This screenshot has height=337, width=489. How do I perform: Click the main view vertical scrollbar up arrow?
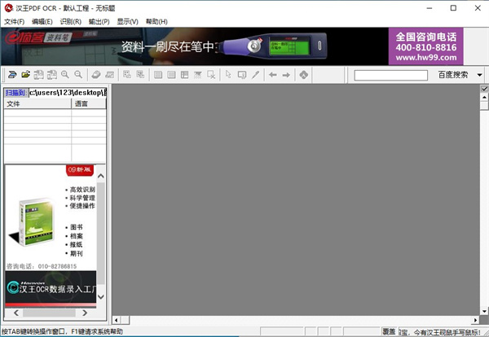click(x=484, y=97)
